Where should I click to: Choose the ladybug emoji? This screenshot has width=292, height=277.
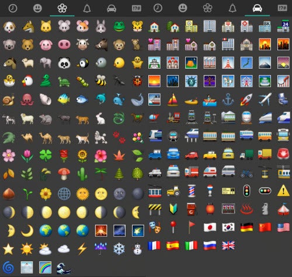137,81
